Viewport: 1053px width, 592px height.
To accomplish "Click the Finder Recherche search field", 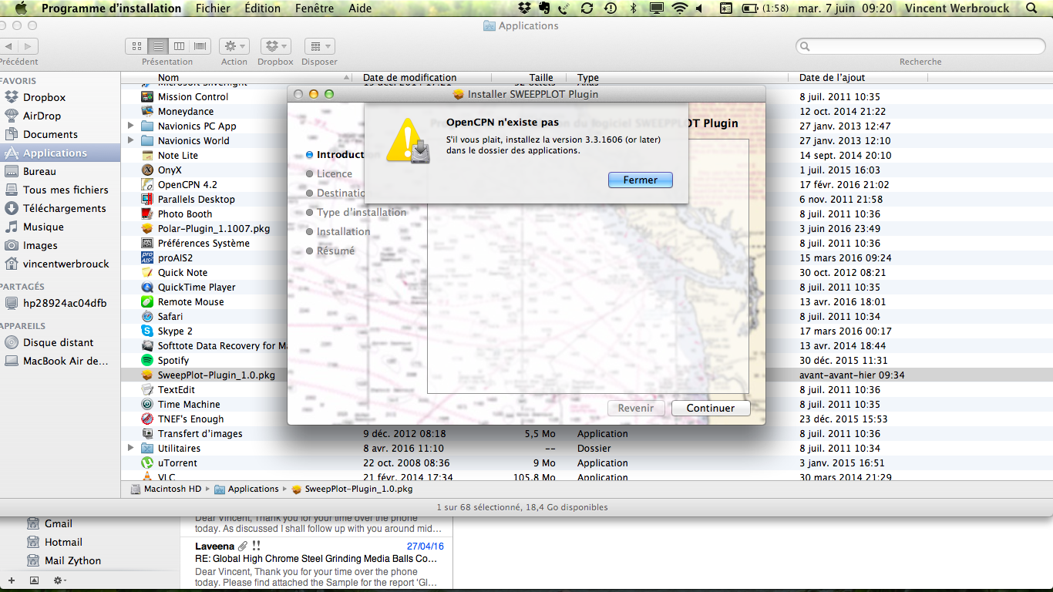I will tap(921, 46).
